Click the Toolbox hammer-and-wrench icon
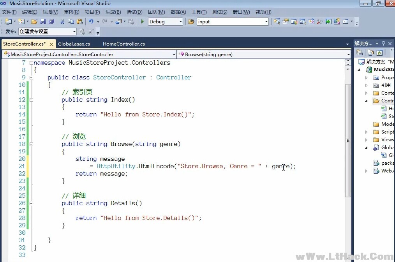 click(319, 21)
